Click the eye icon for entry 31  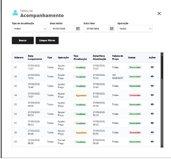152,123
